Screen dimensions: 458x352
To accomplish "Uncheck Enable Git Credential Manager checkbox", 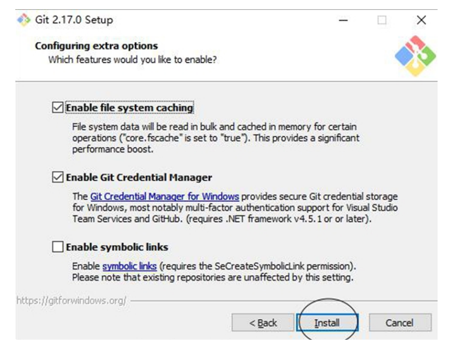I will pyautogui.click(x=58, y=177).
